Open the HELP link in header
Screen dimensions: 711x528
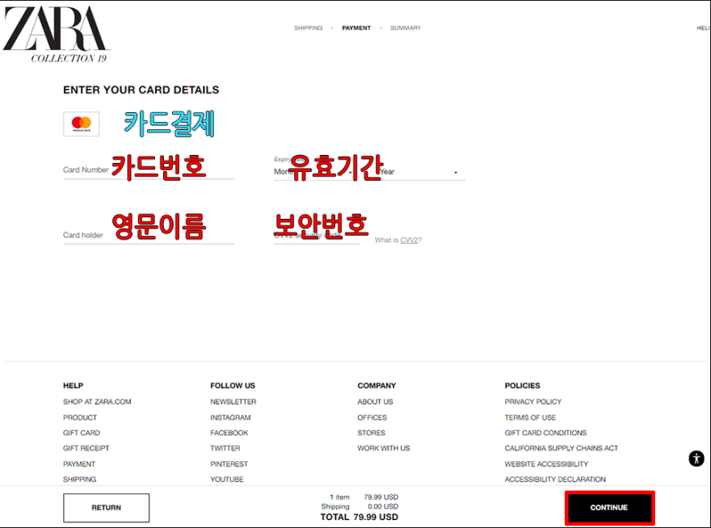tap(703, 28)
